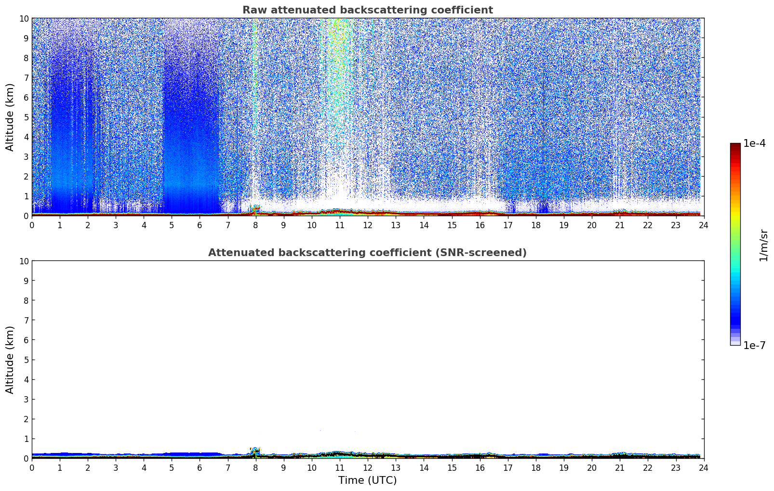Click the colorbar's 1e-7 minimum label
774x491 pixels.
(x=754, y=345)
